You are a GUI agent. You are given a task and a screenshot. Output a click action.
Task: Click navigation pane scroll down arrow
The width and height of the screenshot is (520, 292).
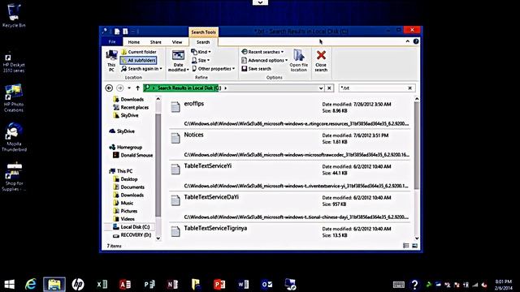click(x=158, y=238)
